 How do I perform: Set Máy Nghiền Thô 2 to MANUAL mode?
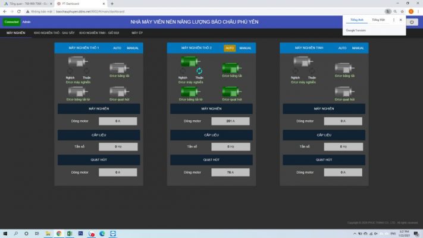[x=245, y=48]
